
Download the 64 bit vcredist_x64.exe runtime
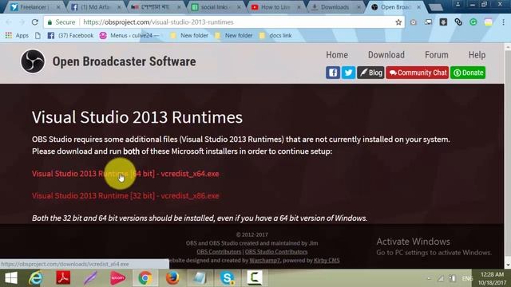pyautogui.click(x=125, y=174)
